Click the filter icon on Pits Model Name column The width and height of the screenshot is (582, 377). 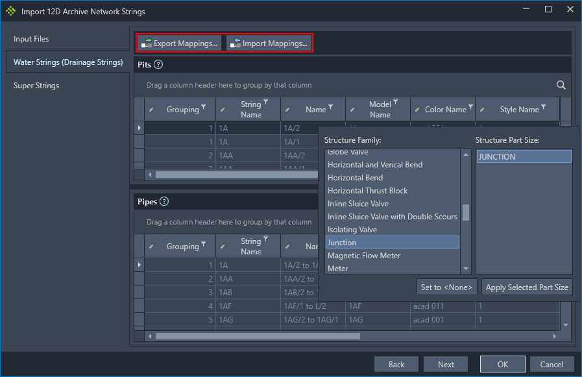(395, 101)
